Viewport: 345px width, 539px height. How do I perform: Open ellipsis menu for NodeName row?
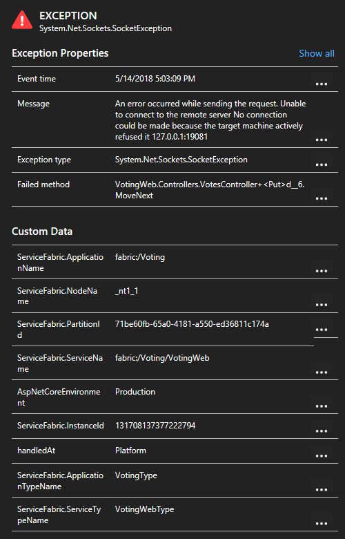(322, 305)
